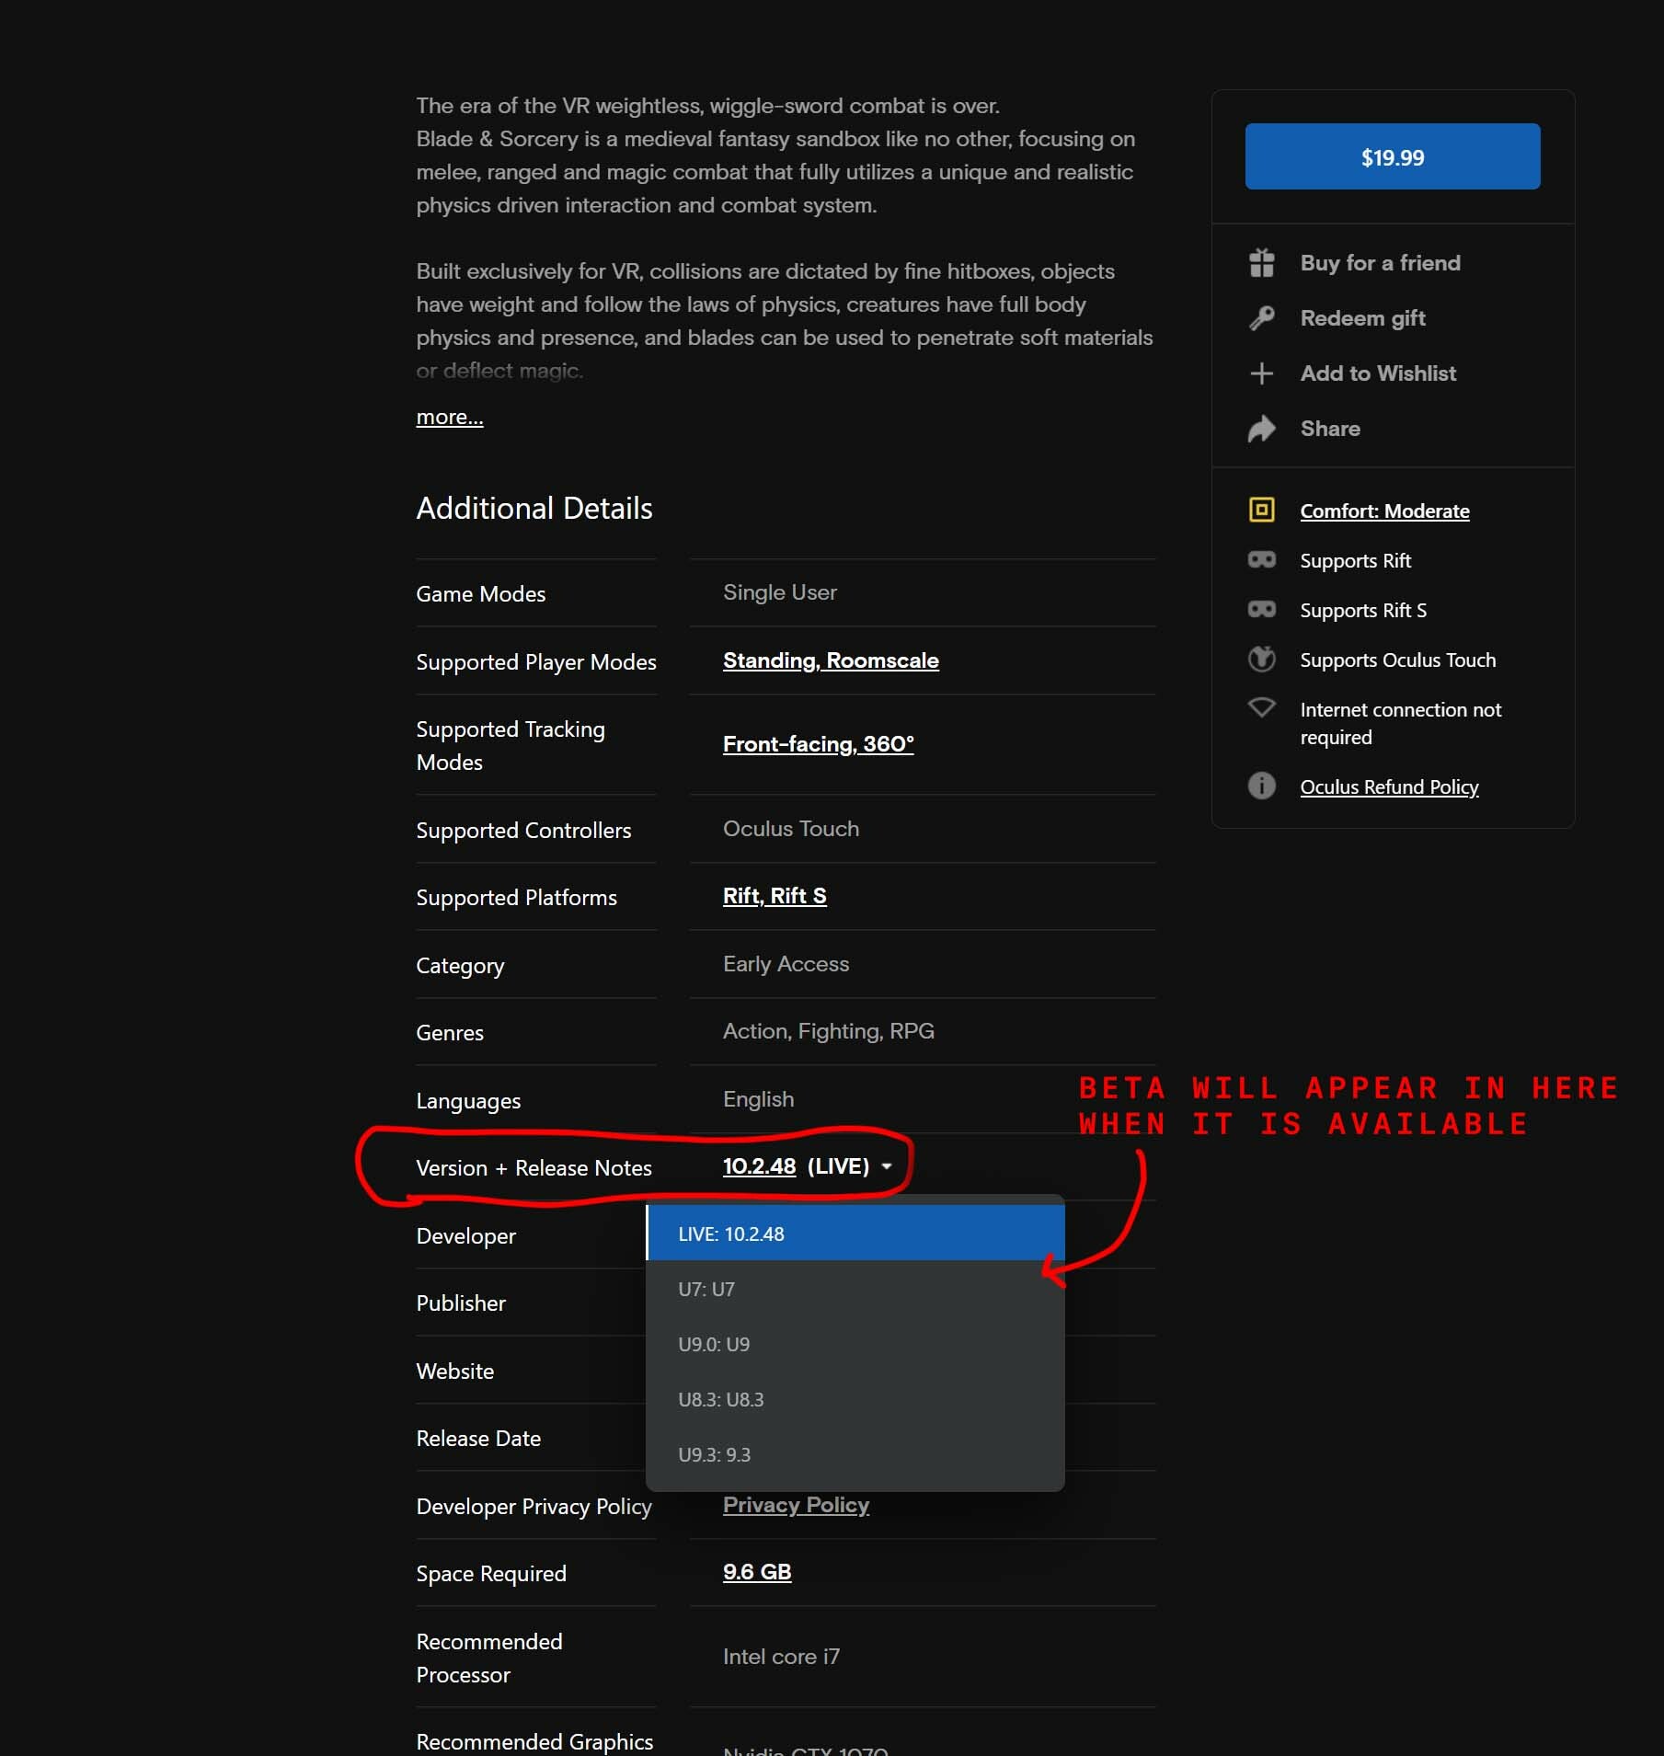Image resolution: width=1664 pixels, height=1756 pixels.
Task: Click the Recommended Processor label
Action: (x=488, y=1658)
